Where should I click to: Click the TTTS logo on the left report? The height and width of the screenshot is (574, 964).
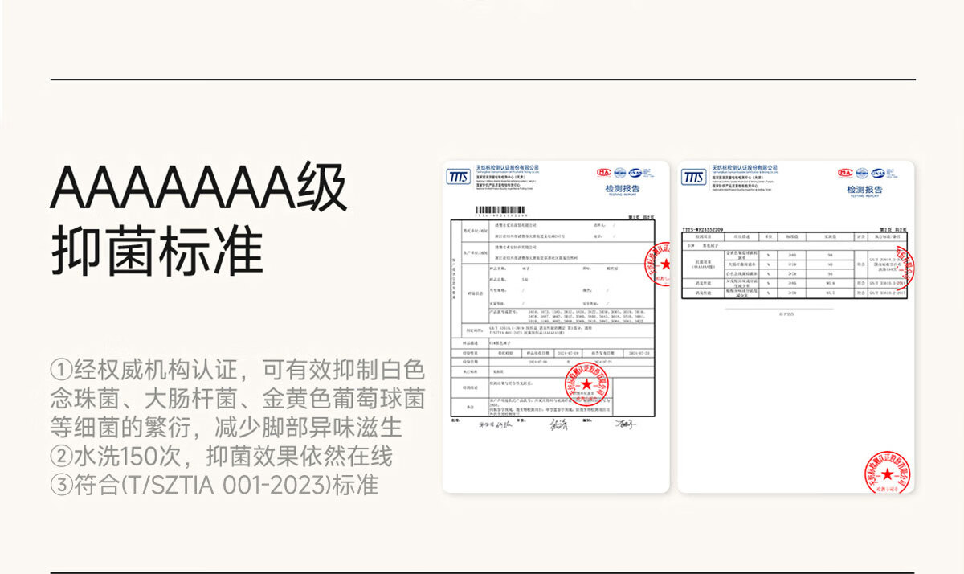(x=459, y=177)
